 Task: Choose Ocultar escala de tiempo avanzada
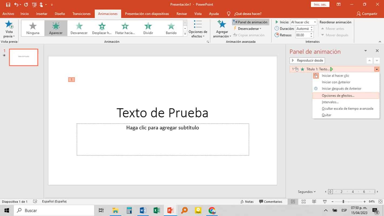pyautogui.click(x=346, y=109)
